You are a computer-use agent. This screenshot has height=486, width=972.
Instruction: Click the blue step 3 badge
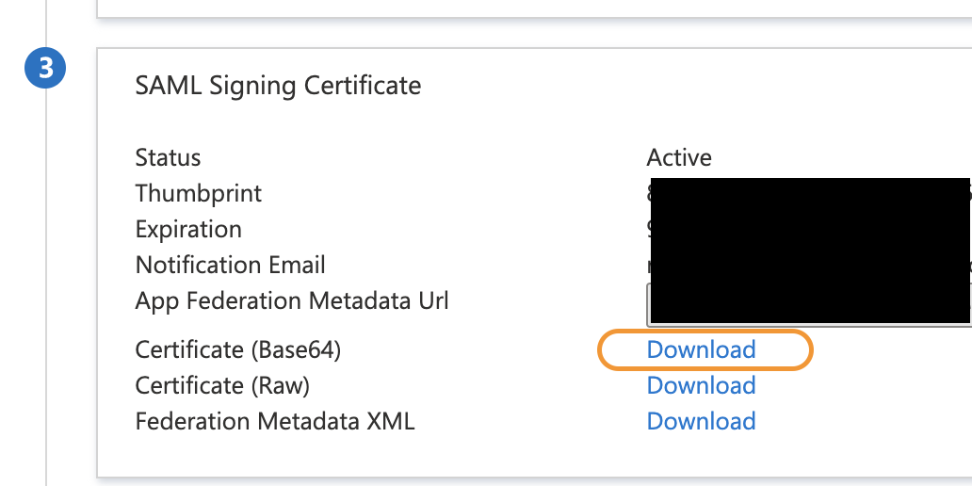click(x=45, y=68)
